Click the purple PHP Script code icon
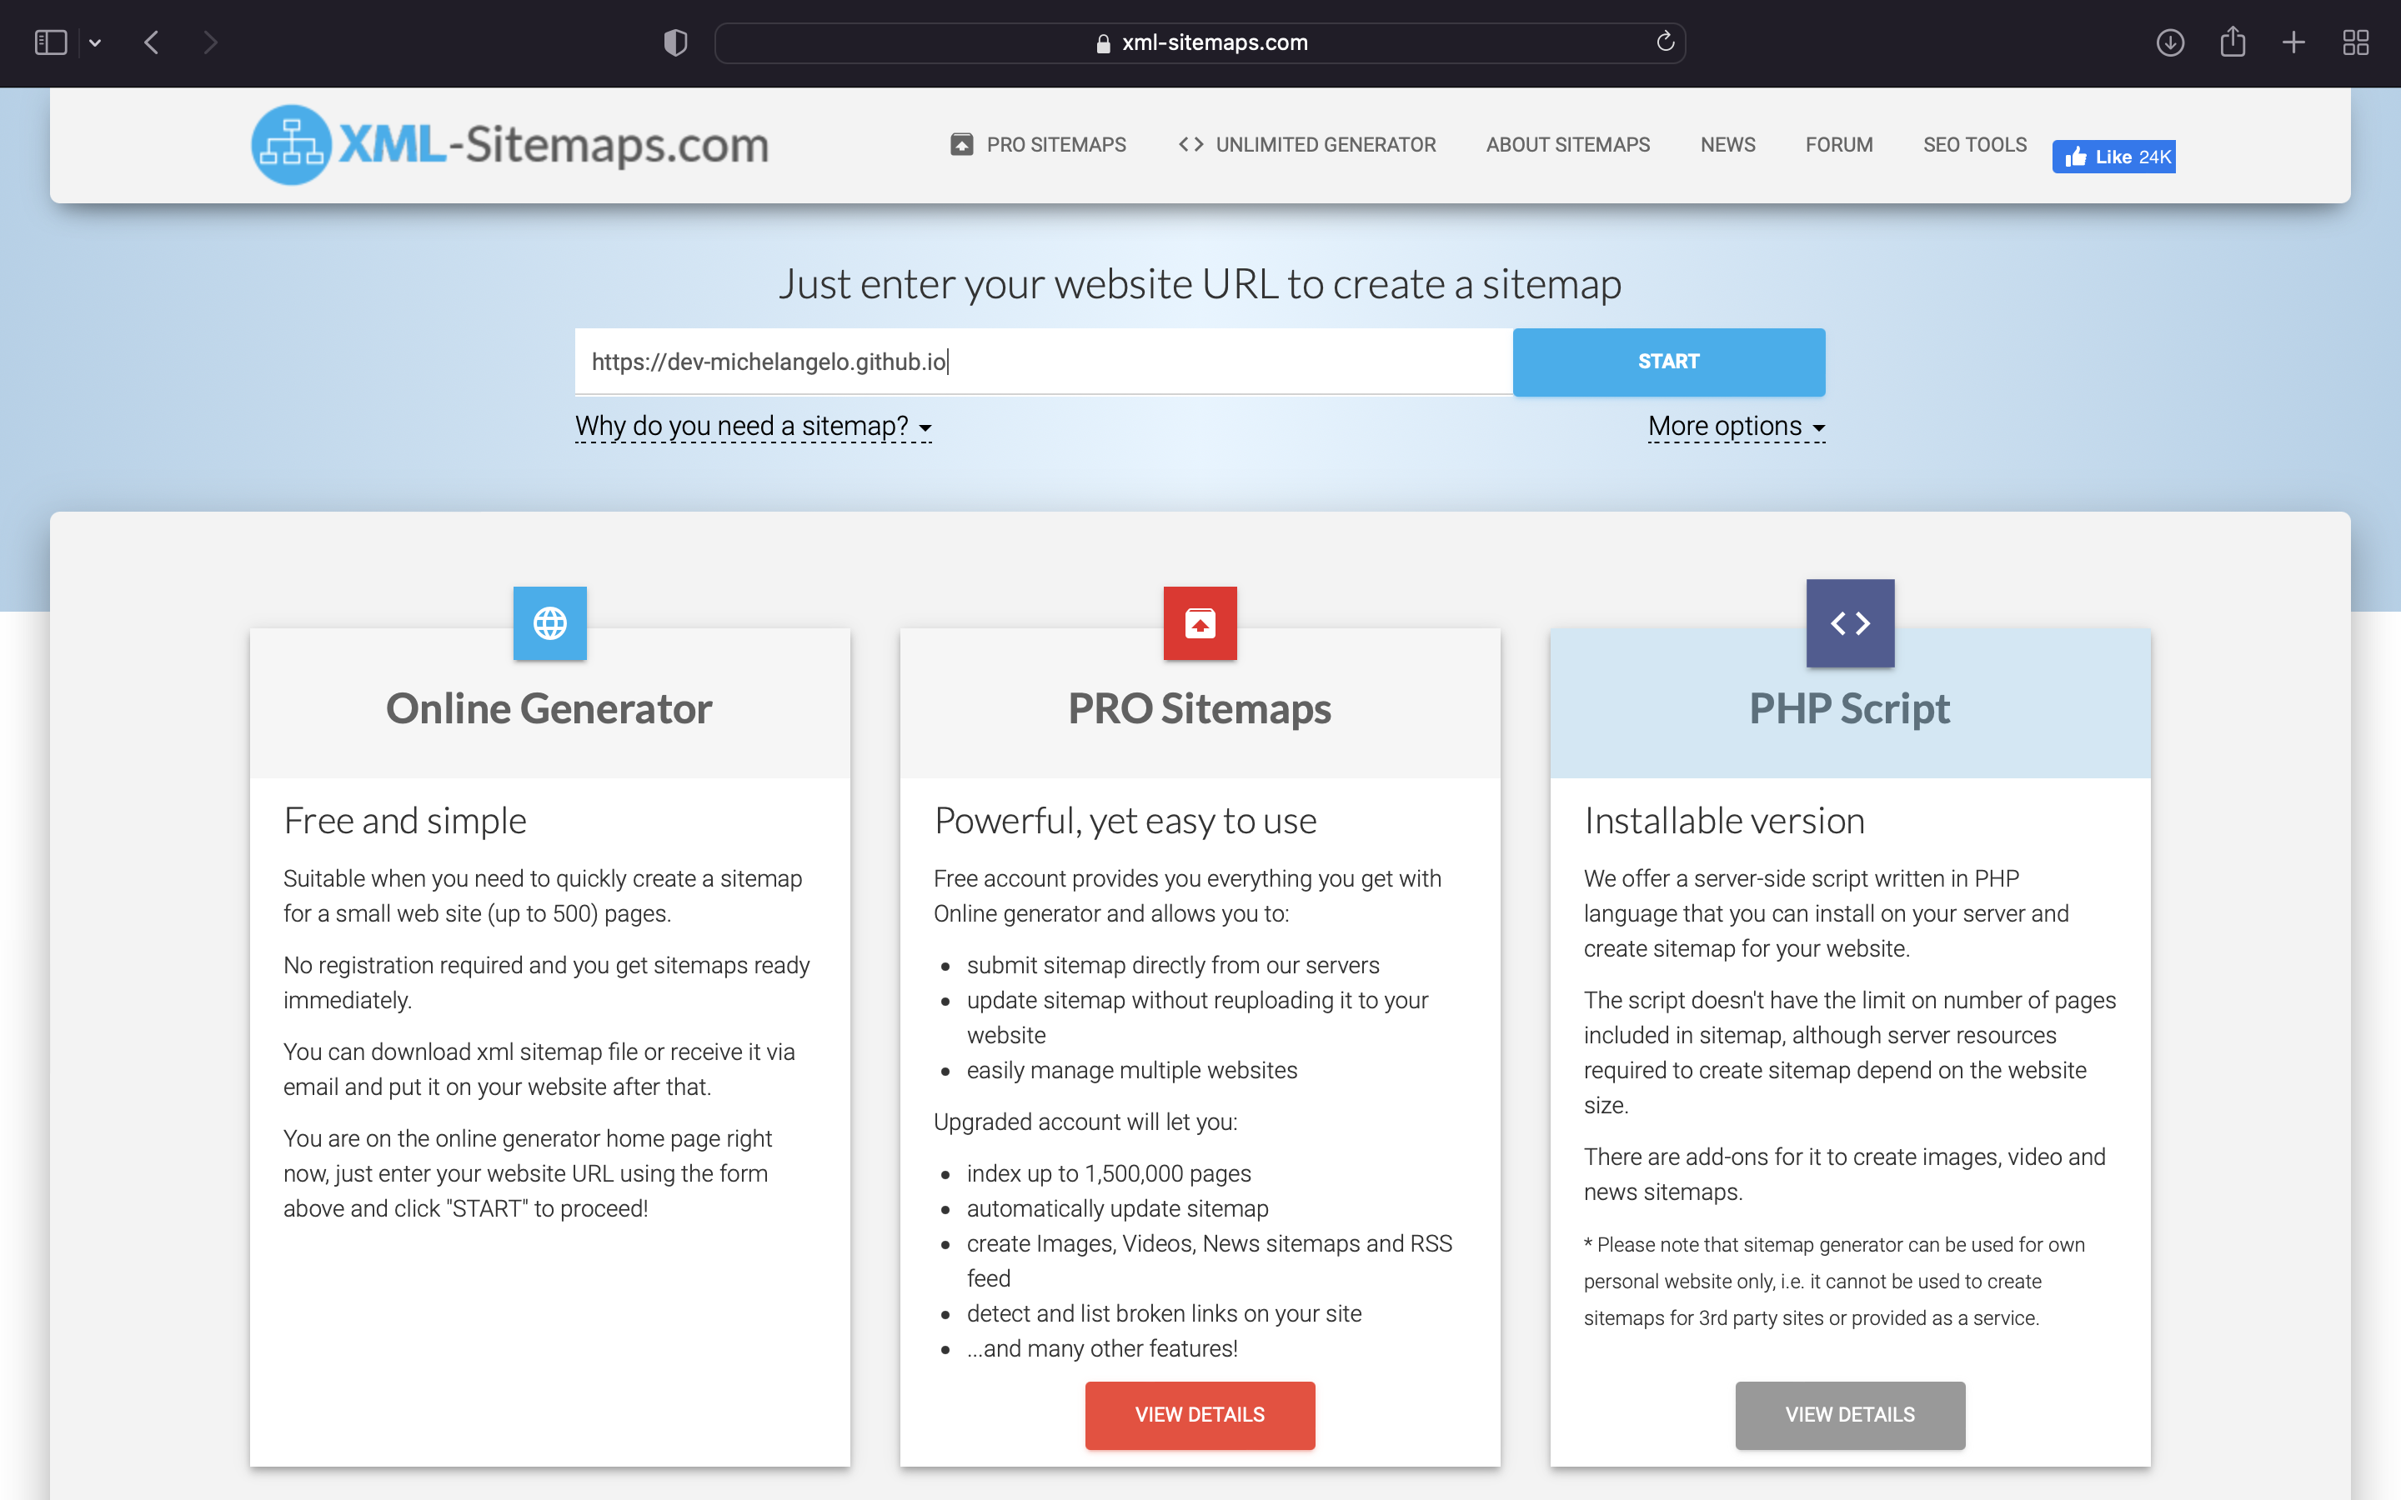Viewport: 2401px width, 1500px height. click(x=1849, y=623)
